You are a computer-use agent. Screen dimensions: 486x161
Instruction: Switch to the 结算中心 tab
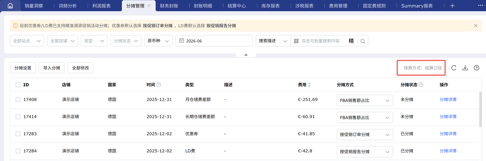point(237,6)
